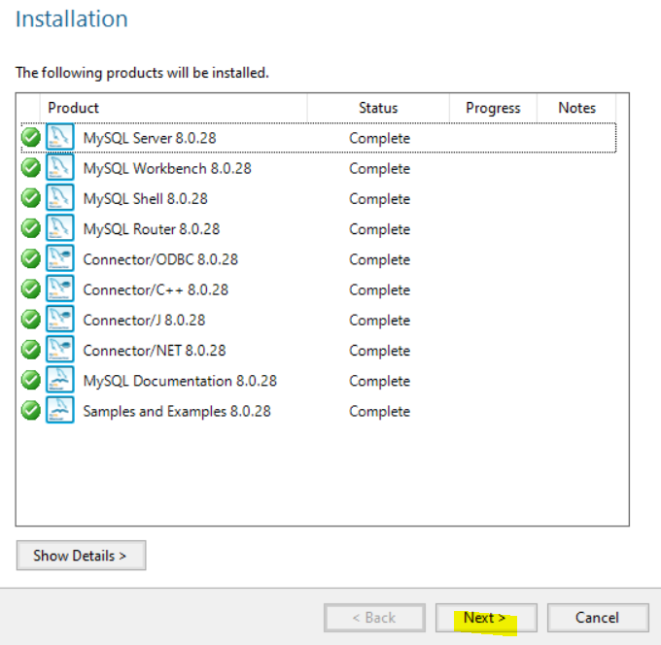Click green checkmark beside MySQL Server

31,137
